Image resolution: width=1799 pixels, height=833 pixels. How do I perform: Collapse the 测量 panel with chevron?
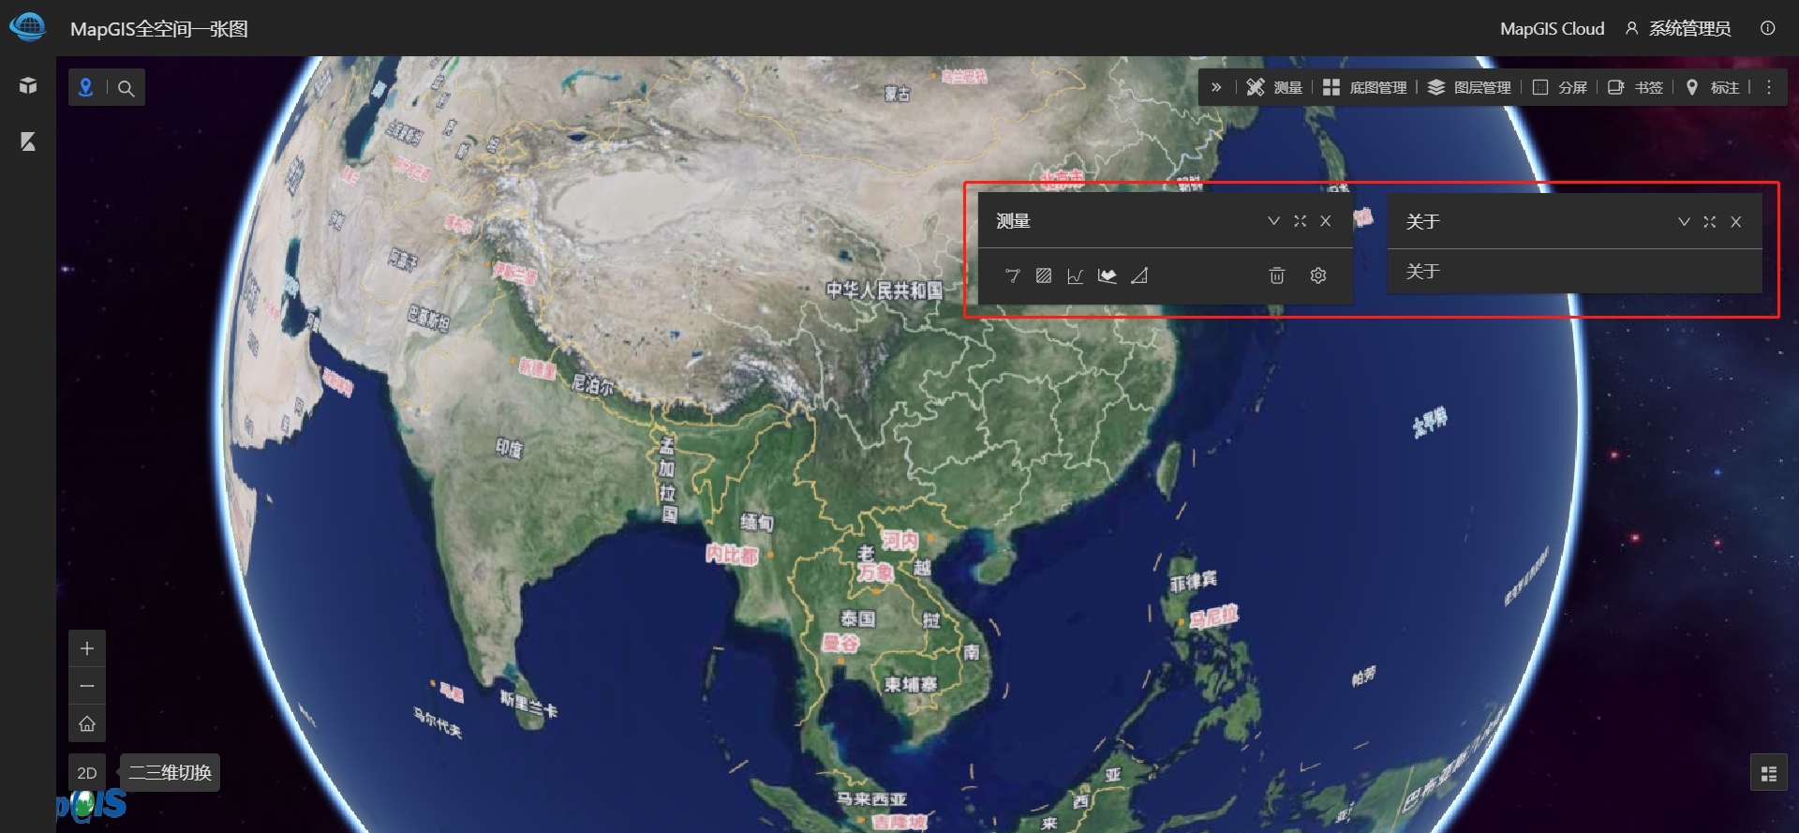point(1273,221)
